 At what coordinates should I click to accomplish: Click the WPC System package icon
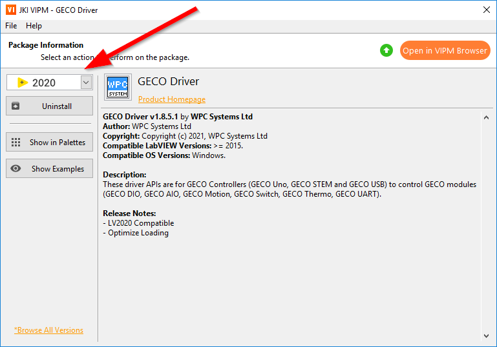coord(118,87)
